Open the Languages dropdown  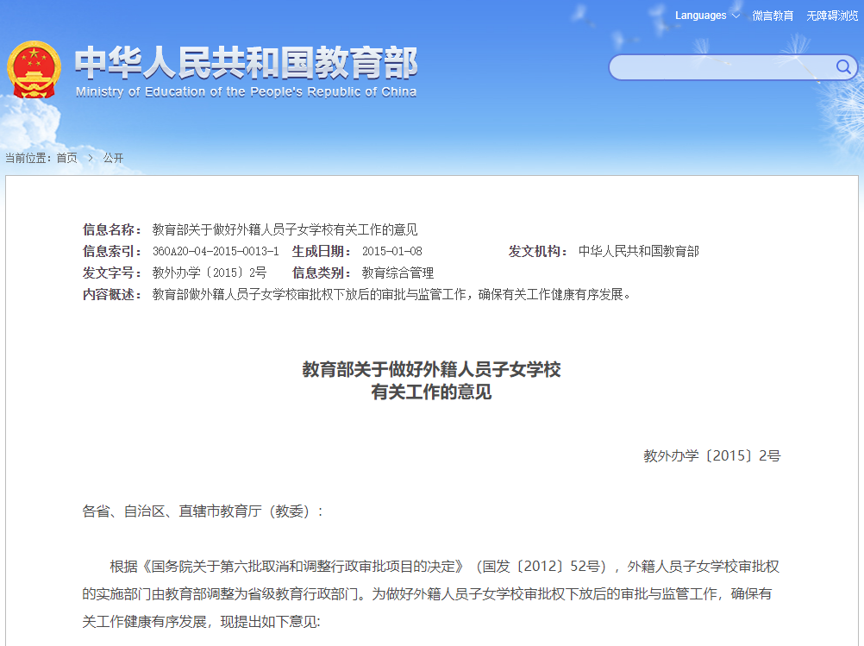coord(707,16)
